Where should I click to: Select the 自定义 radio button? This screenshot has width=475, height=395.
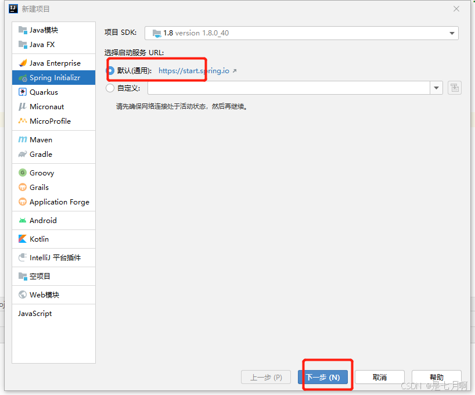[x=110, y=88]
